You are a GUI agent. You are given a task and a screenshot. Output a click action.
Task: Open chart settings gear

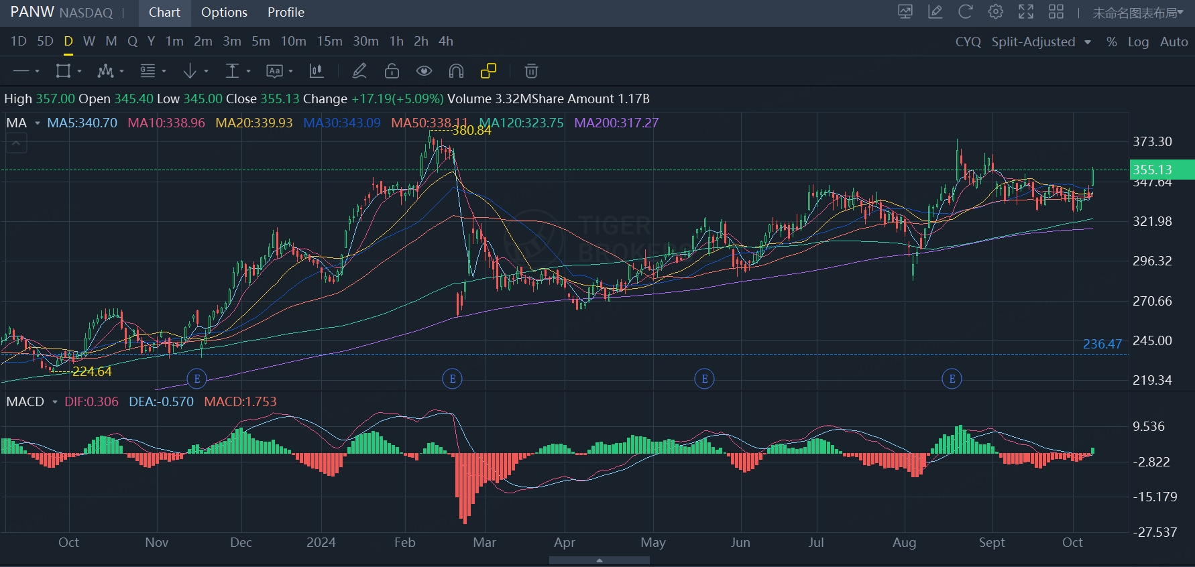pos(996,11)
